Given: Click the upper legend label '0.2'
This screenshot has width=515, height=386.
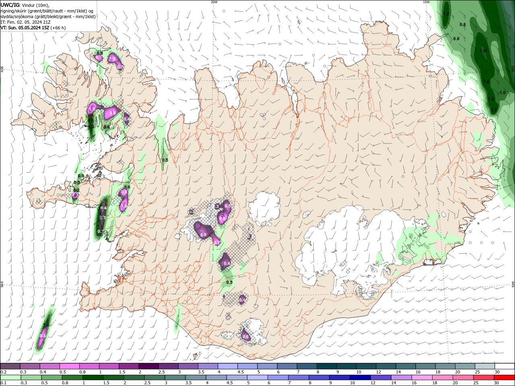Looking at the screenshot, I should tap(4, 372).
